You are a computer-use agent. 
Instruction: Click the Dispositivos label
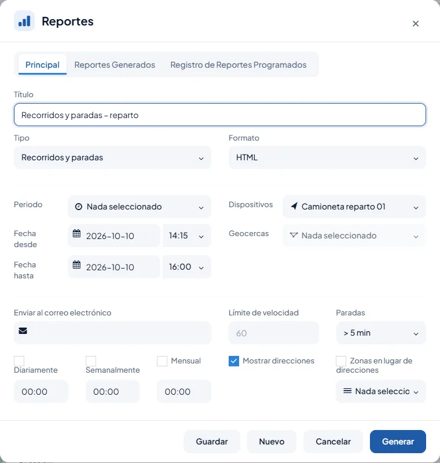tap(251, 204)
